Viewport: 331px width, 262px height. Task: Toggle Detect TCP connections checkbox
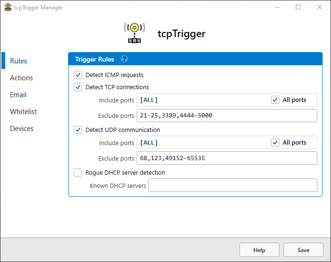(x=78, y=87)
